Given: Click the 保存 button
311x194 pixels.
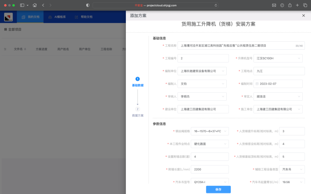Looking at the screenshot, I should pyautogui.click(x=218, y=189).
